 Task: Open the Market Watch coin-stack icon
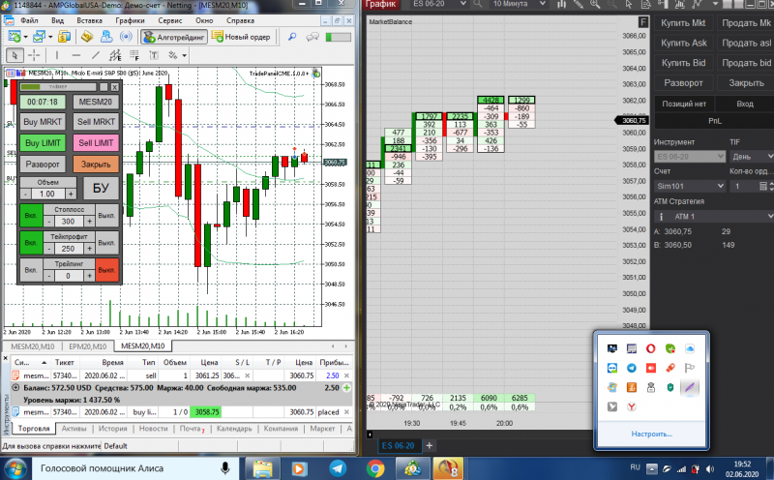pyautogui.click(x=64, y=37)
